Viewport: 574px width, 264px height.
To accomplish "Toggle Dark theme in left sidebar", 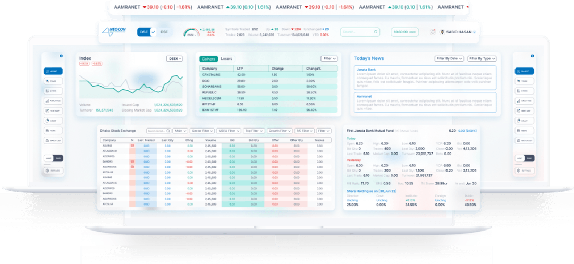I will [58, 158].
